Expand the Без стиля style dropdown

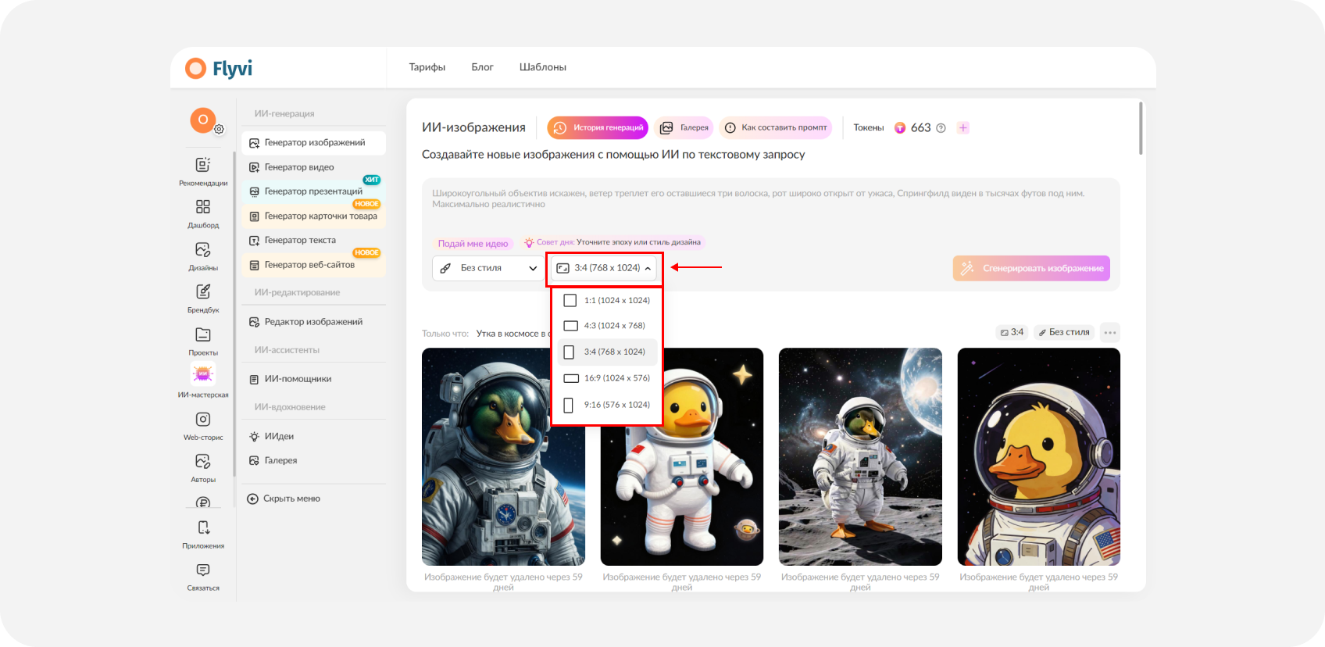[x=488, y=268]
